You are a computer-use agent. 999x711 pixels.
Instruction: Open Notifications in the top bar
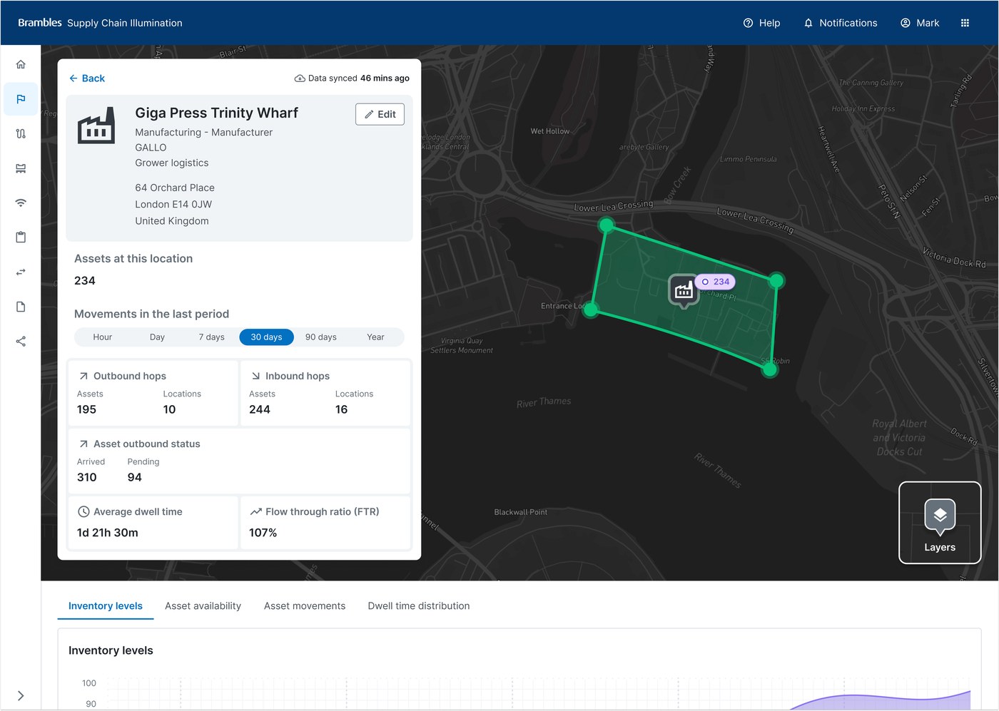[841, 23]
